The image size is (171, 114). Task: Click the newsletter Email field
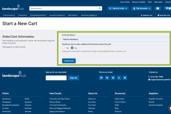[56, 78]
